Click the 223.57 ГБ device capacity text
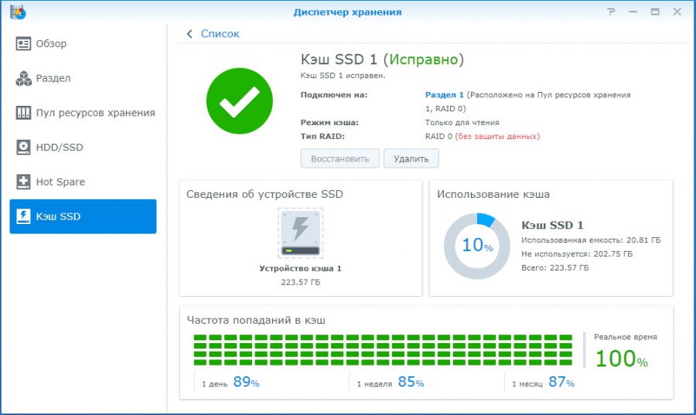 pos(301,282)
